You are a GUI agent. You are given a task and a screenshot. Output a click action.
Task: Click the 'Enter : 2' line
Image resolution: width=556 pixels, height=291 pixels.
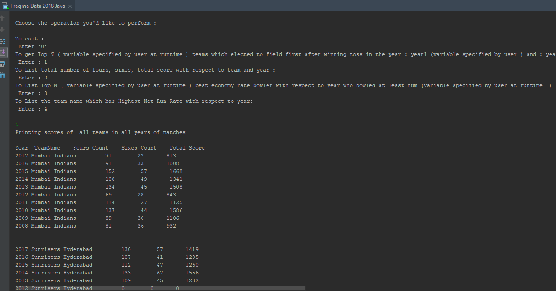33,78
